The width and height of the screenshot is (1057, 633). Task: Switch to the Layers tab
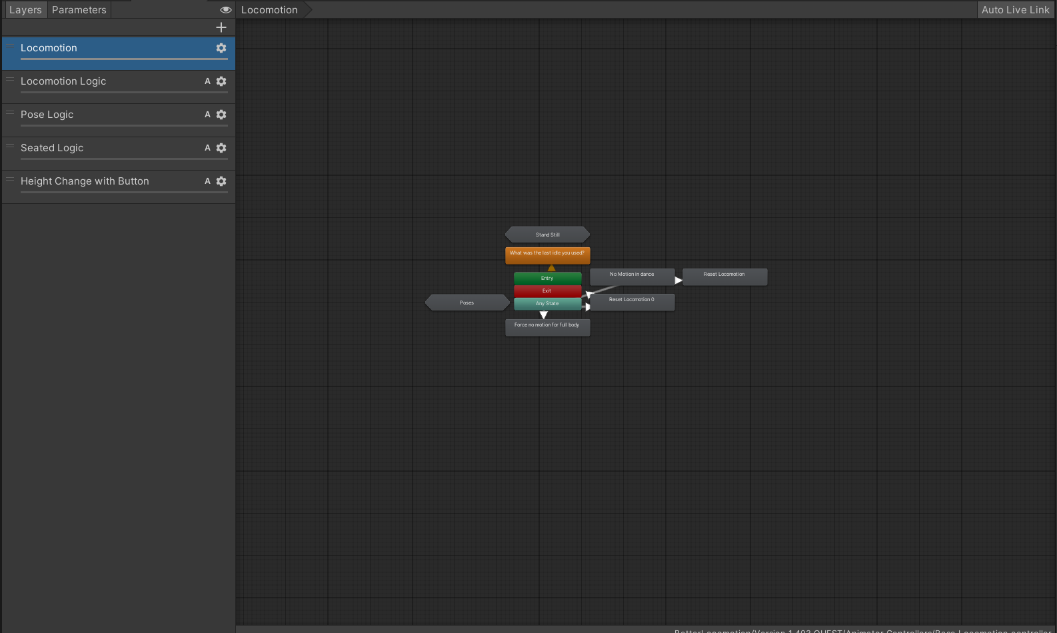point(25,10)
